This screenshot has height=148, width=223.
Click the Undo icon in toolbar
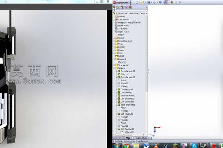pos(160,3)
